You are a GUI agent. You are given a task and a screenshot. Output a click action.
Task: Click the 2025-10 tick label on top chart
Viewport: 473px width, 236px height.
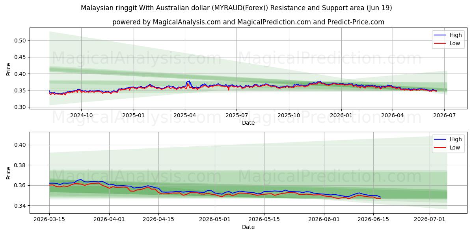point(289,115)
